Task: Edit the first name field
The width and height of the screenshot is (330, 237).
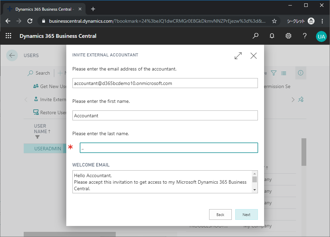Action: coord(165,115)
